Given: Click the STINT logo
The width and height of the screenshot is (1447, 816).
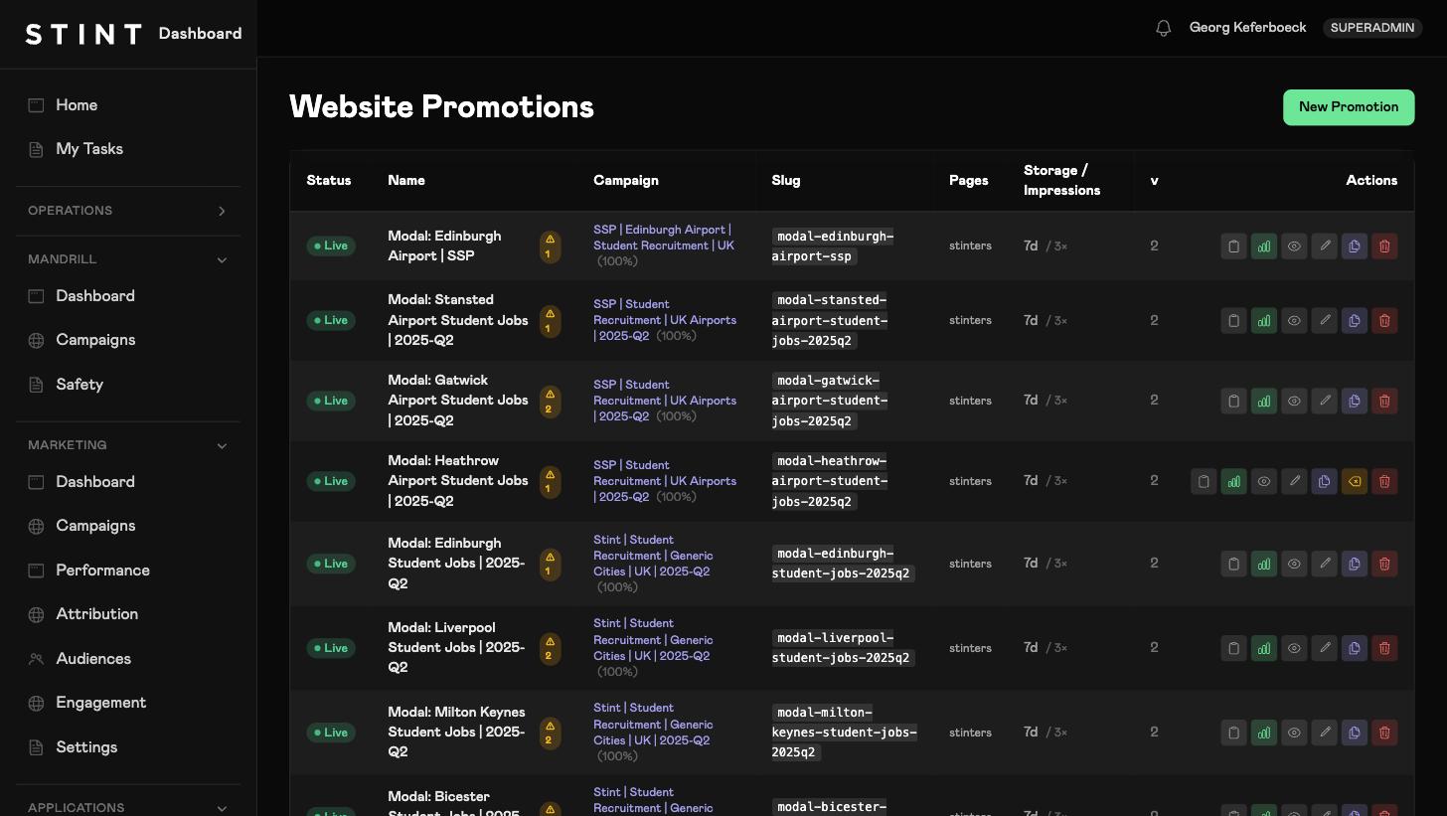Looking at the screenshot, I should pyautogui.click(x=83, y=34).
